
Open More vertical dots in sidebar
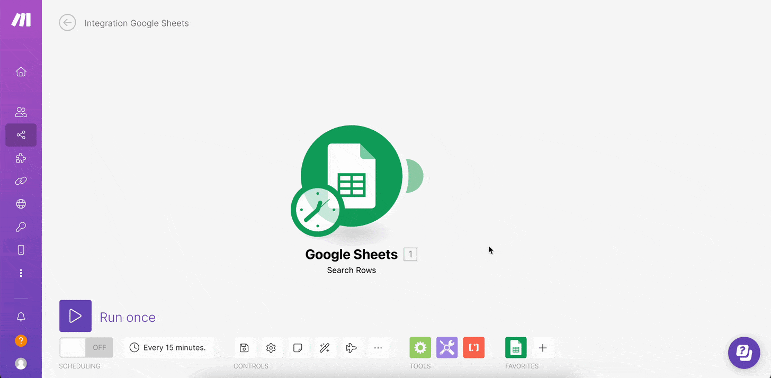click(x=21, y=273)
